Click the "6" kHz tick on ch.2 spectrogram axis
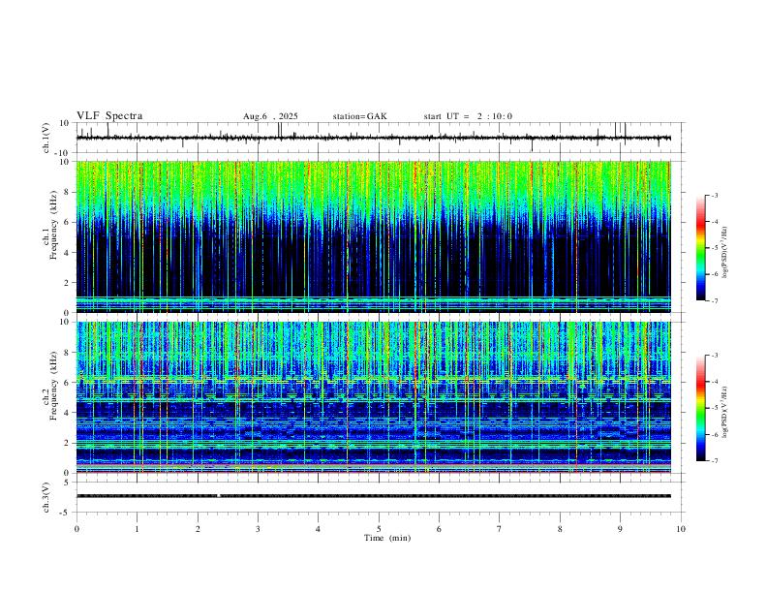The width and height of the screenshot is (767, 593). click(67, 383)
